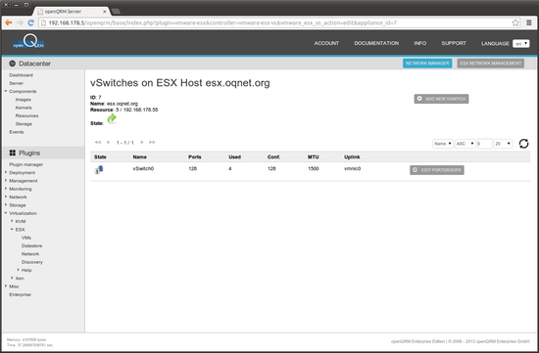
Task: Click the Add New vSwitch button
Action: pos(441,99)
